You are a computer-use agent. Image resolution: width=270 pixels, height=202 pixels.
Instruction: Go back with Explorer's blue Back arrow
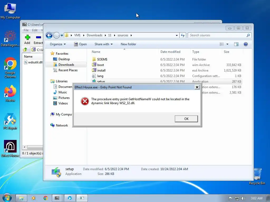49,36
